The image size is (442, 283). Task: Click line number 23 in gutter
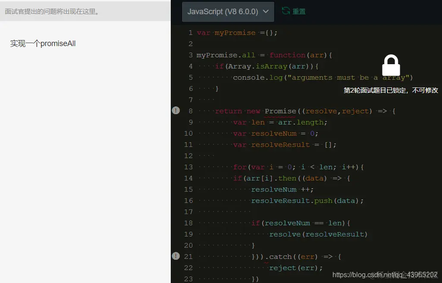188,279
